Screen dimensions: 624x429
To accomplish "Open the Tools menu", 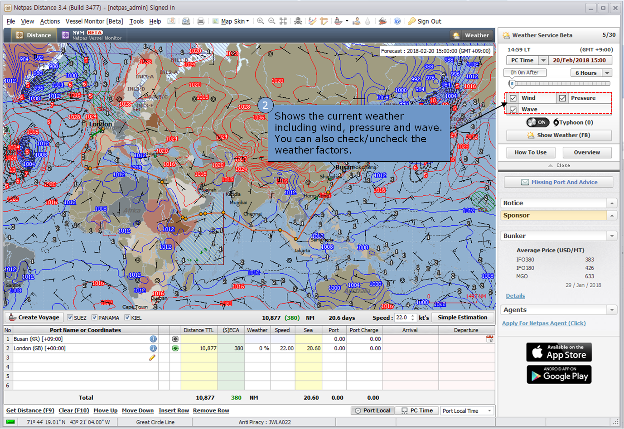I will pyautogui.click(x=136, y=21).
